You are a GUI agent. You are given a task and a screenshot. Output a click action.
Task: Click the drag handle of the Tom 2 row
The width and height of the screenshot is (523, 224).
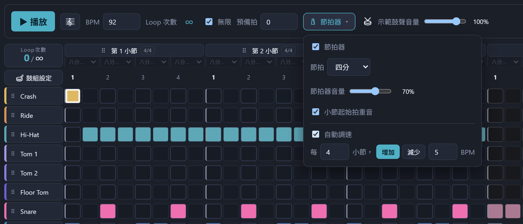click(x=13, y=173)
